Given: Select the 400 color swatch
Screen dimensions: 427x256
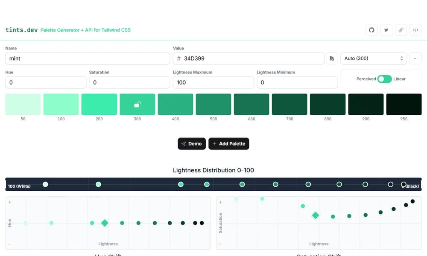Looking at the screenshot, I should tap(175, 105).
